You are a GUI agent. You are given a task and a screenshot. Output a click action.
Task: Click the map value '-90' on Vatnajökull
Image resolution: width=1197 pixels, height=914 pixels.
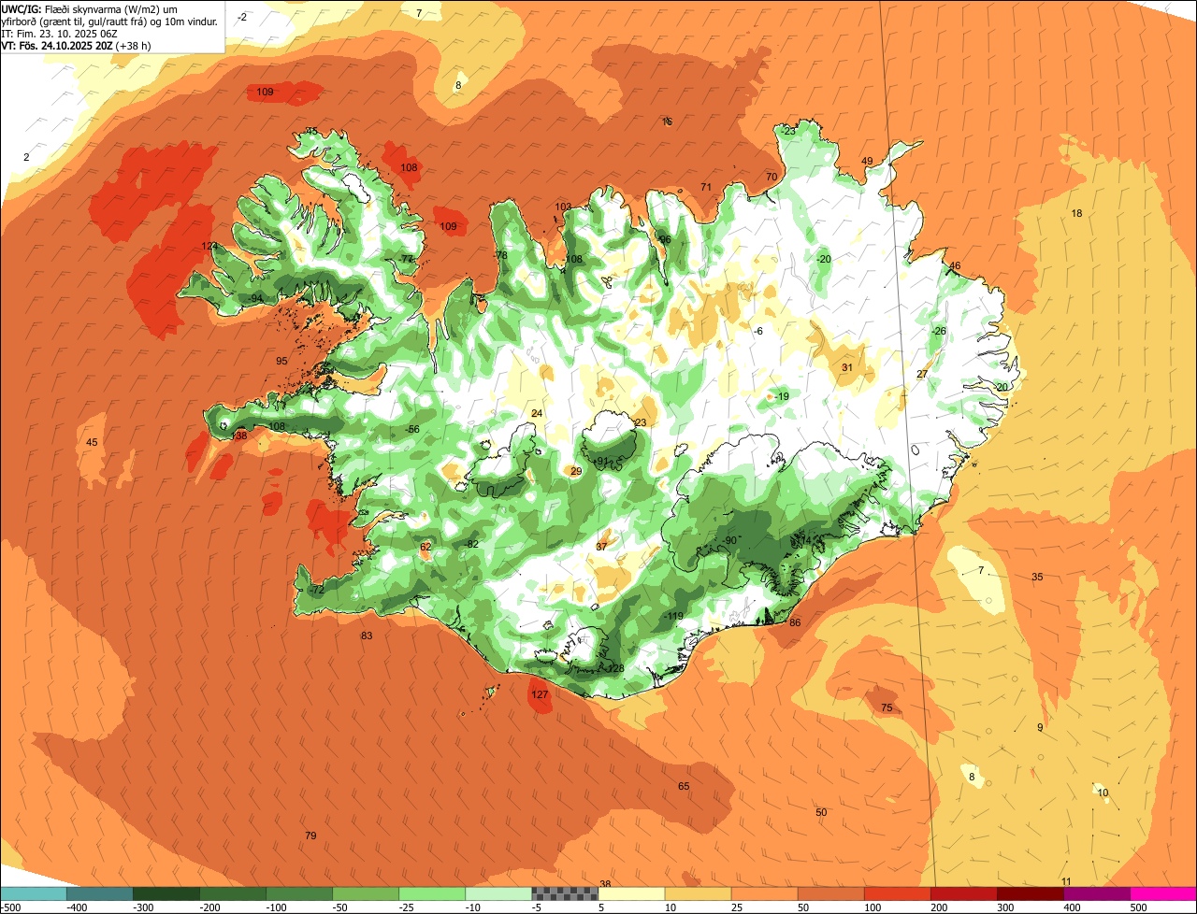pos(729,540)
